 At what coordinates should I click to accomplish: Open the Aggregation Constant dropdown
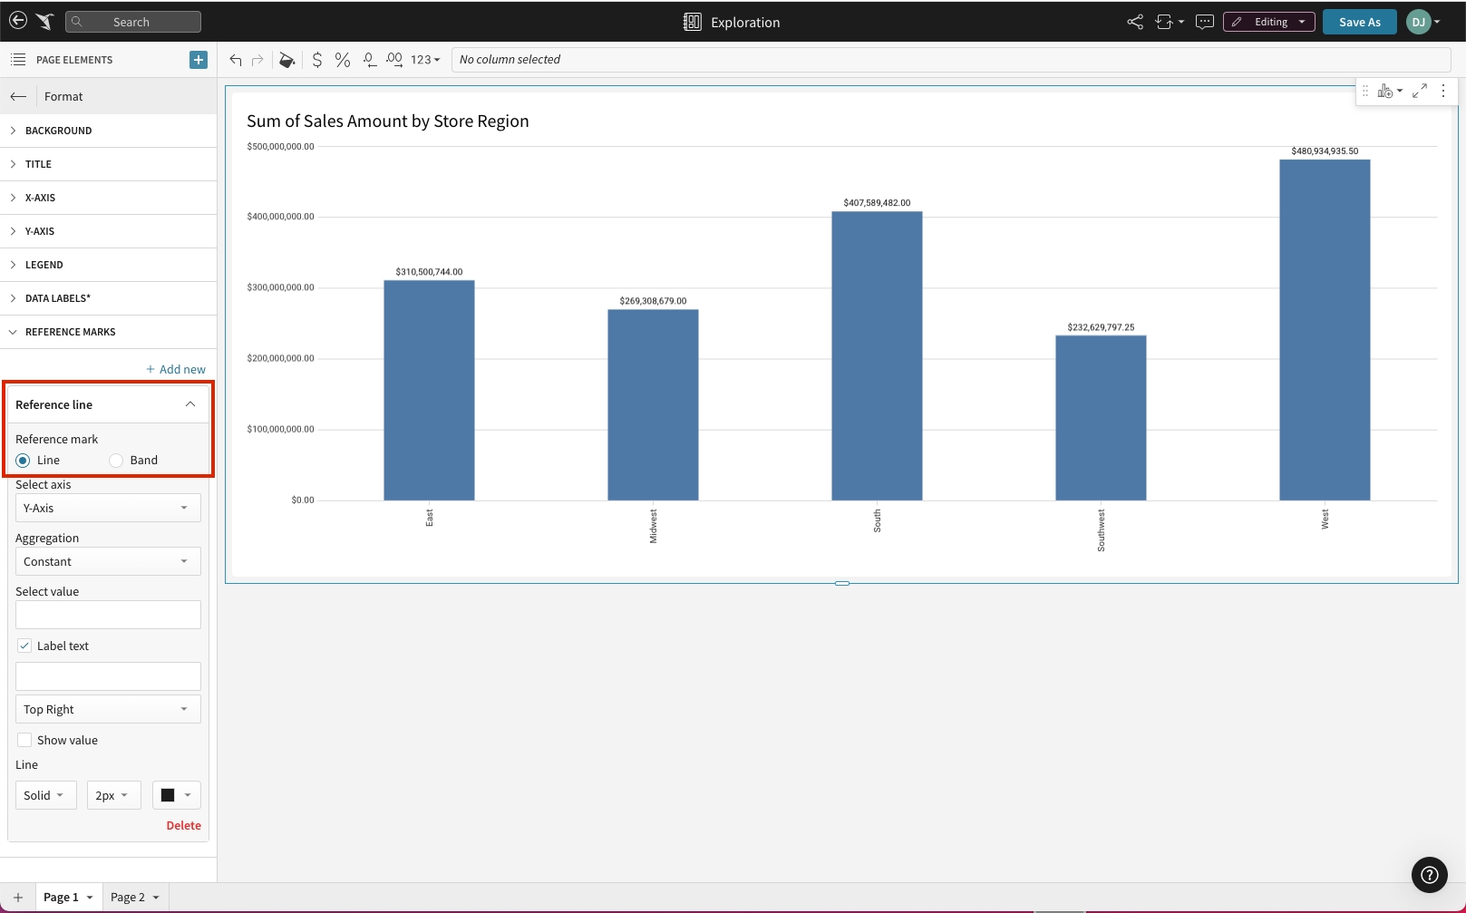coord(108,562)
